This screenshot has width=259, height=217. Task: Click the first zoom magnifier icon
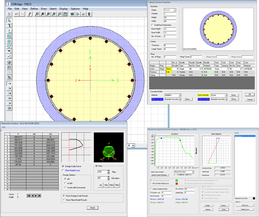click(37, 14)
